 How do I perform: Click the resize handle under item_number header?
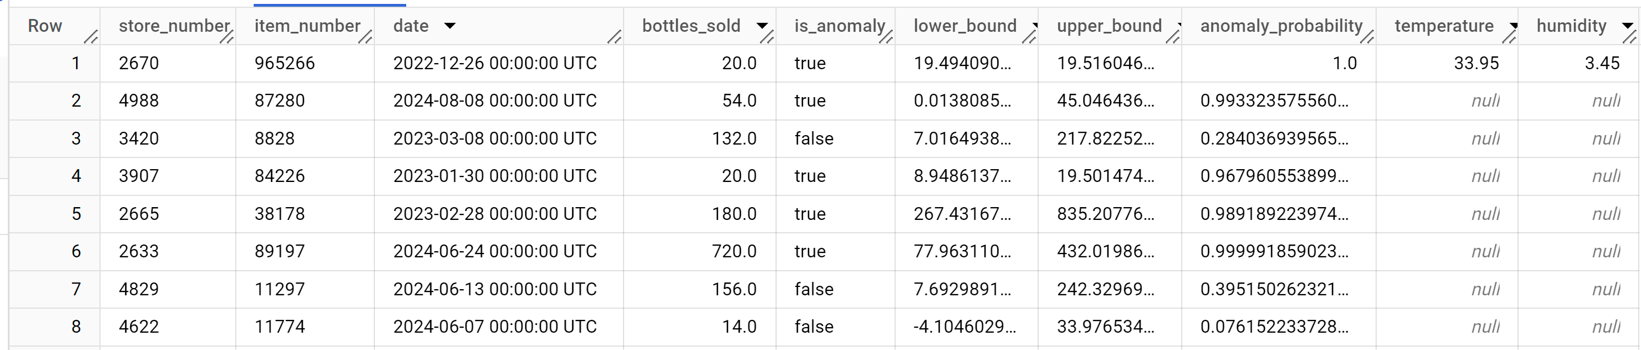[x=365, y=37]
